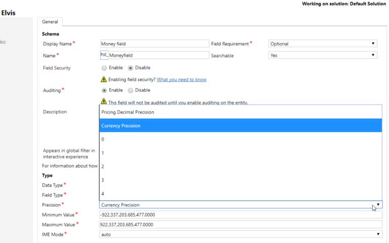Click the Type section heading

point(47,175)
